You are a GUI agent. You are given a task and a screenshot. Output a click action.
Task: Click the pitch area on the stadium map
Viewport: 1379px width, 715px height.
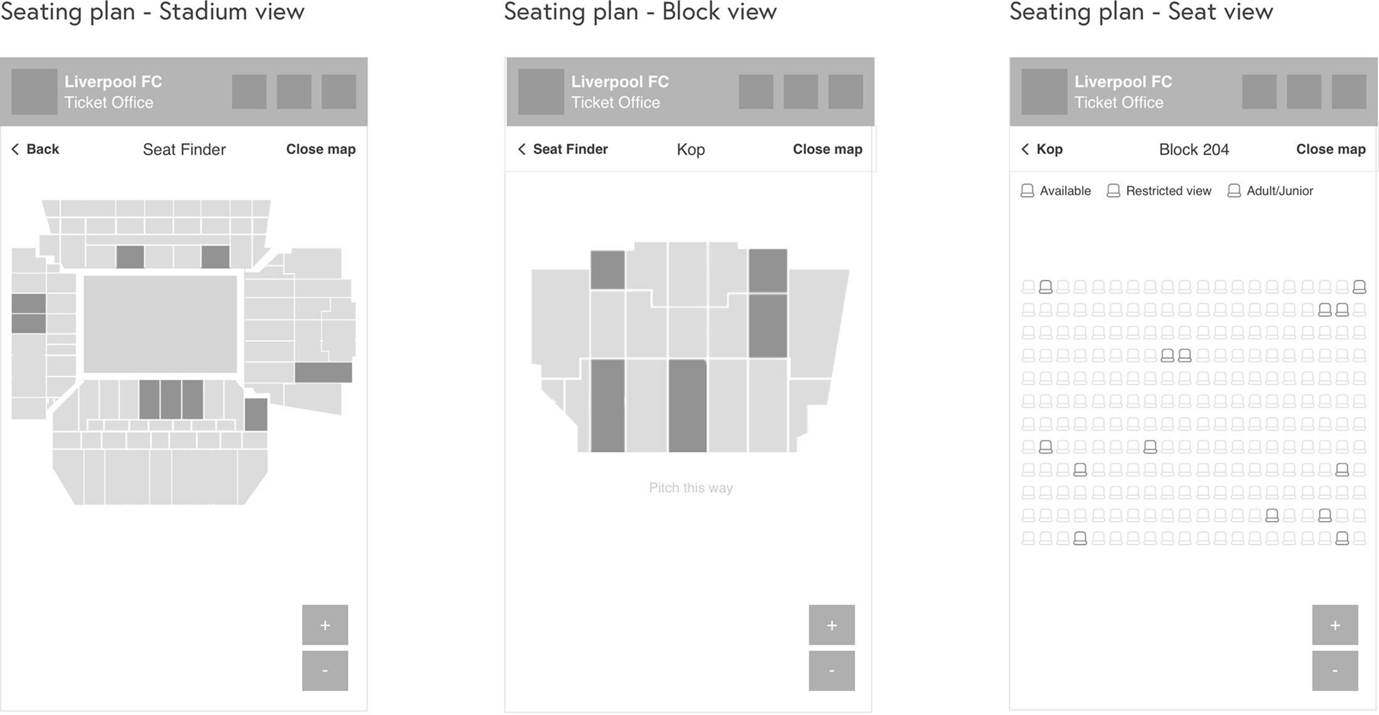tap(160, 324)
